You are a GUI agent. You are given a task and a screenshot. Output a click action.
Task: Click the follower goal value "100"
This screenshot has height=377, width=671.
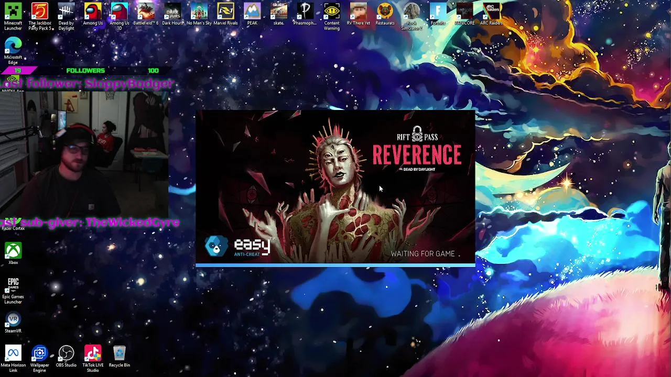(x=153, y=71)
